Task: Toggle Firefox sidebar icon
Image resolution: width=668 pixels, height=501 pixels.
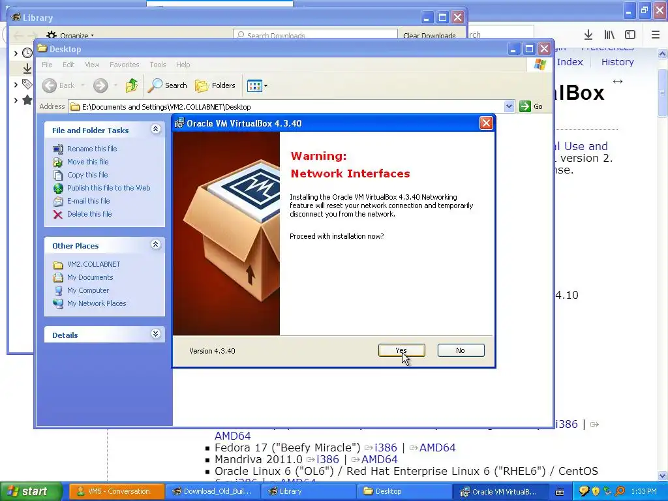Action: [x=630, y=35]
